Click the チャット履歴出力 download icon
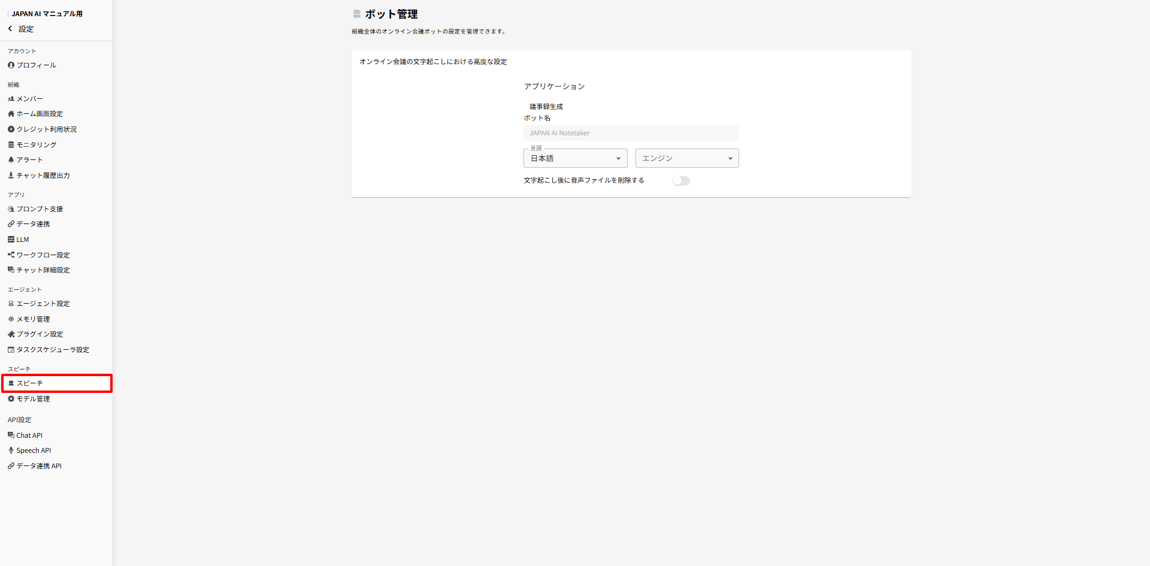 [x=11, y=175]
